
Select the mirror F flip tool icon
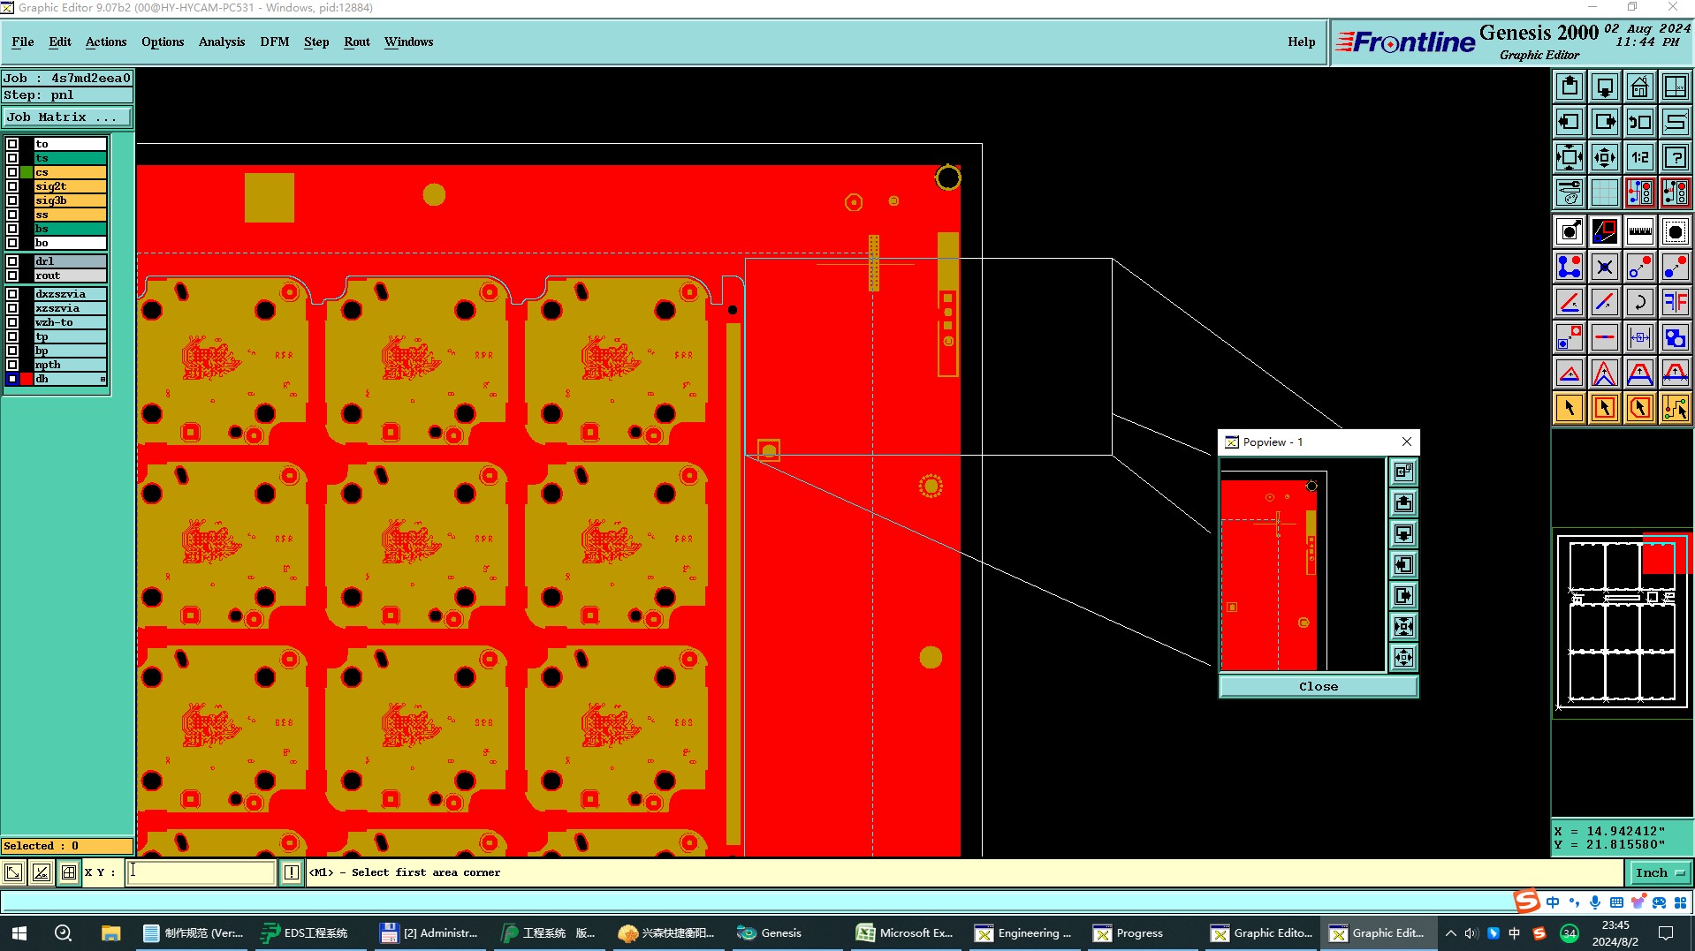pos(1676,302)
